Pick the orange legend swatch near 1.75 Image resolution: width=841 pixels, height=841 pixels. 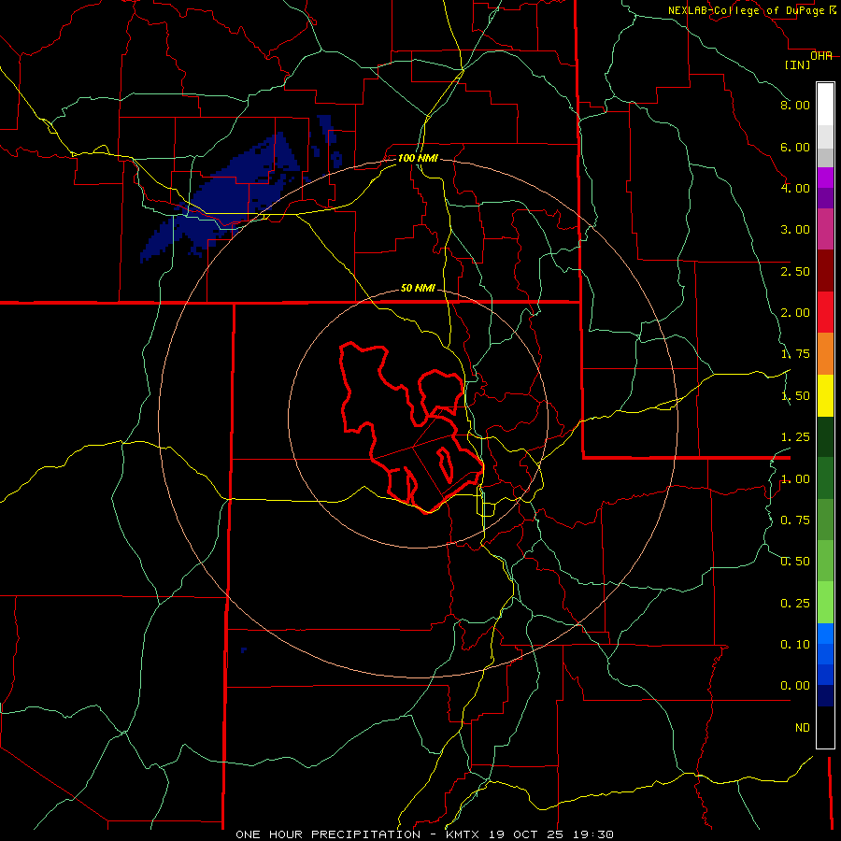point(825,354)
